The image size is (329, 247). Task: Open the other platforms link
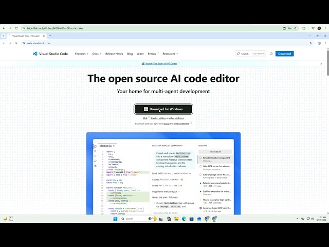tap(176, 118)
